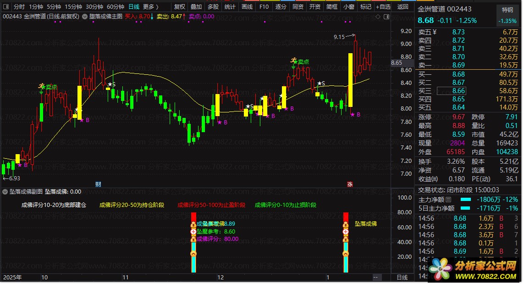This screenshot has width=524, height=284.
Task: Click the 标记 mark button
Action: pos(365,7)
